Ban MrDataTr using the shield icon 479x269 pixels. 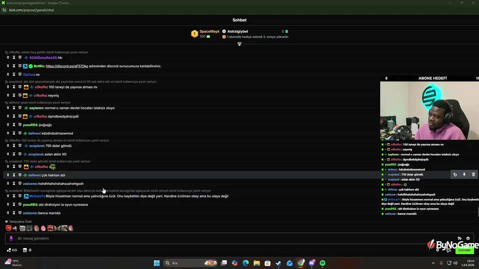click(20, 196)
